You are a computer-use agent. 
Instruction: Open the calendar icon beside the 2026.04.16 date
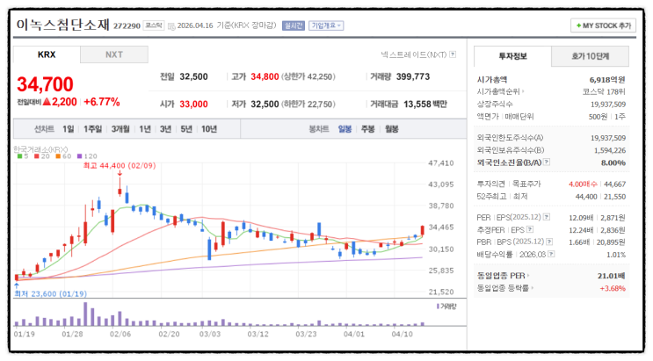point(171,26)
